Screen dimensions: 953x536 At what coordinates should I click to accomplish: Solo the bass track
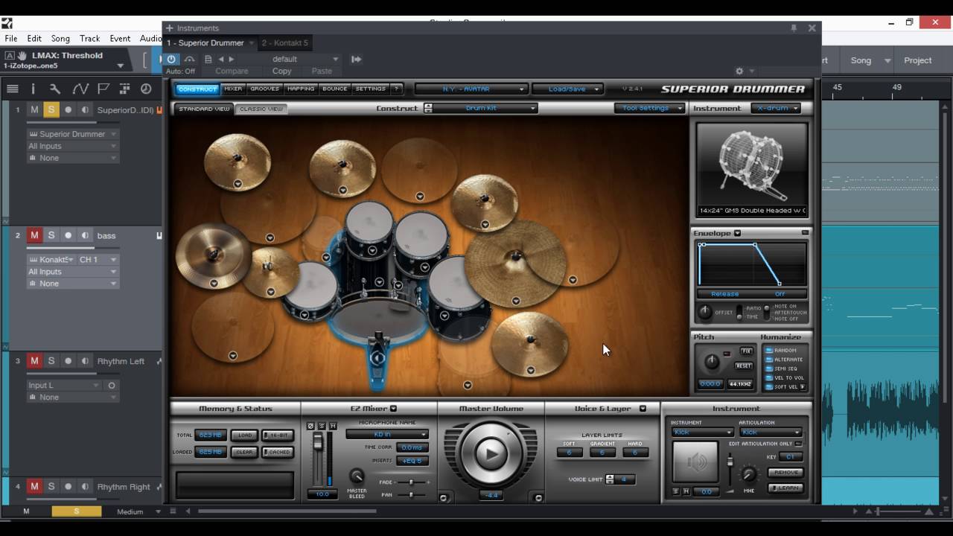coord(51,235)
